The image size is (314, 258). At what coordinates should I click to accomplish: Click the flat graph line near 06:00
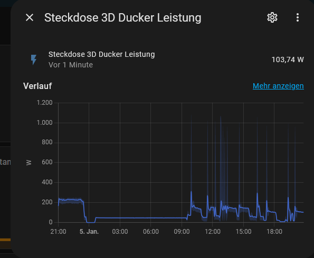coord(150,218)
